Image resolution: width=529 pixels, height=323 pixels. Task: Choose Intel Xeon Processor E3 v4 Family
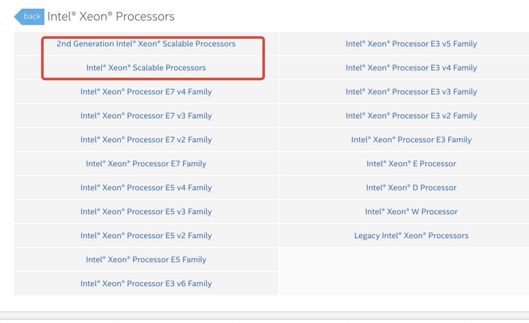(x=411, y=68)
